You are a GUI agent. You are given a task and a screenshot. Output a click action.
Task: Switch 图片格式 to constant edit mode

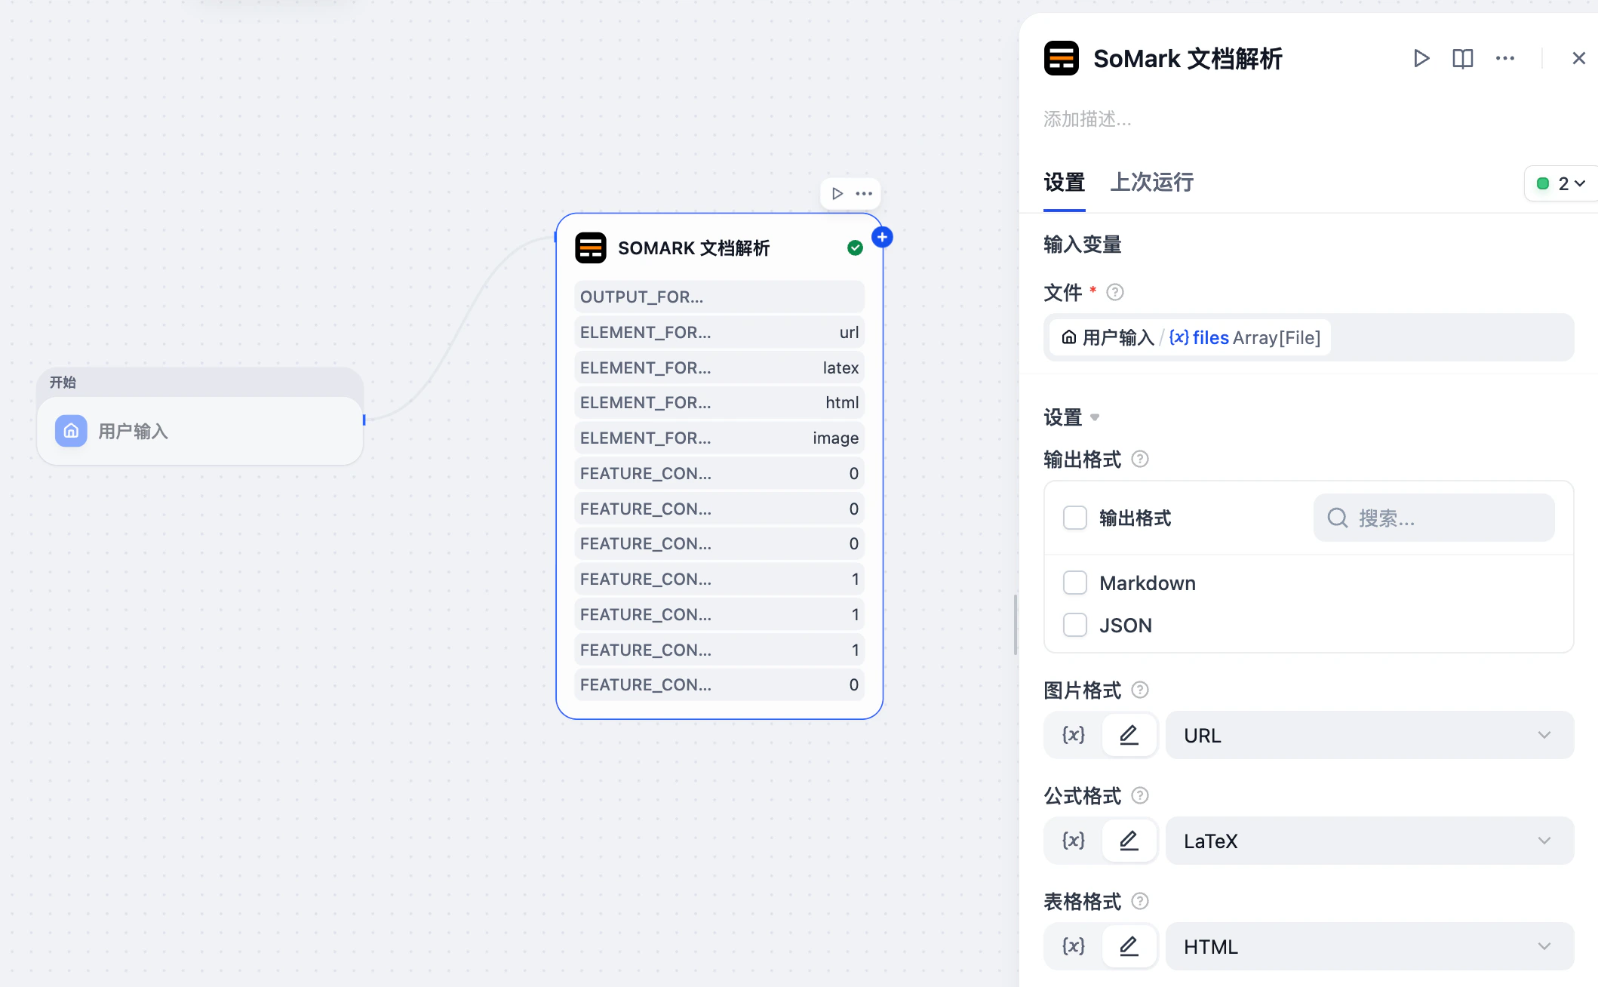tap(1129, 735)
